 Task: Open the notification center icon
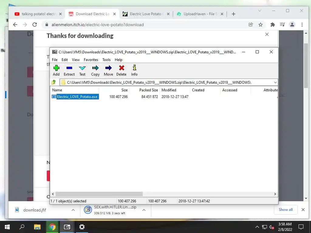[x=301, y=227]
